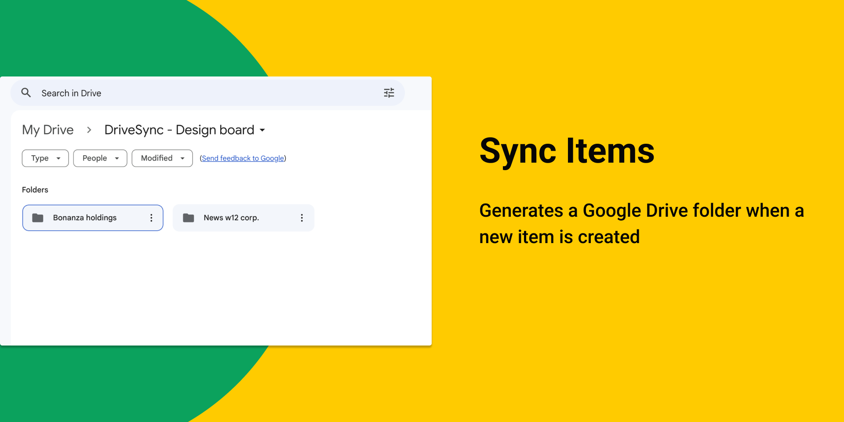Click the search magnifier icon
The width and height of the screenshot is (844, 422).
26,93
